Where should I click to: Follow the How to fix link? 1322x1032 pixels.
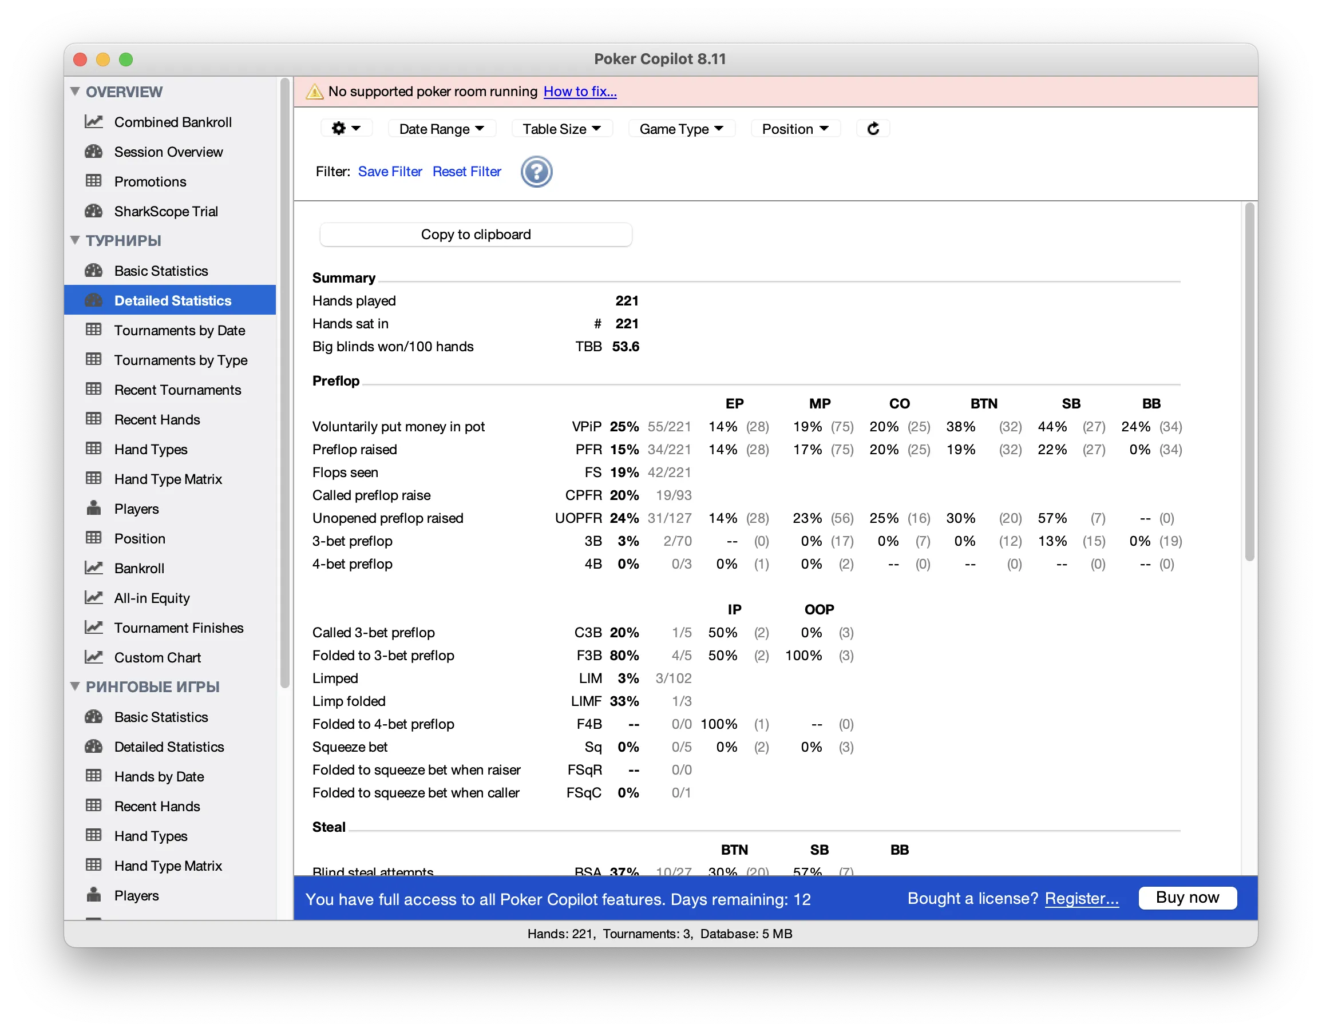580,92
